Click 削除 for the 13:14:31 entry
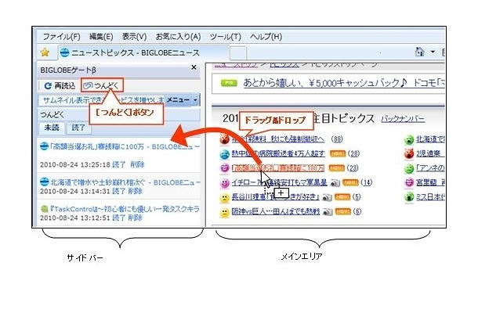The width and height of the screenshot is (478, 313). pyautogui.click(x=135, y=191)
